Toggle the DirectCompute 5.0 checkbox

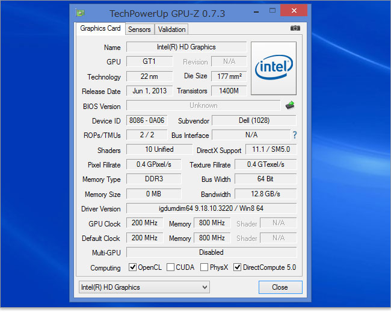point(237,267)
